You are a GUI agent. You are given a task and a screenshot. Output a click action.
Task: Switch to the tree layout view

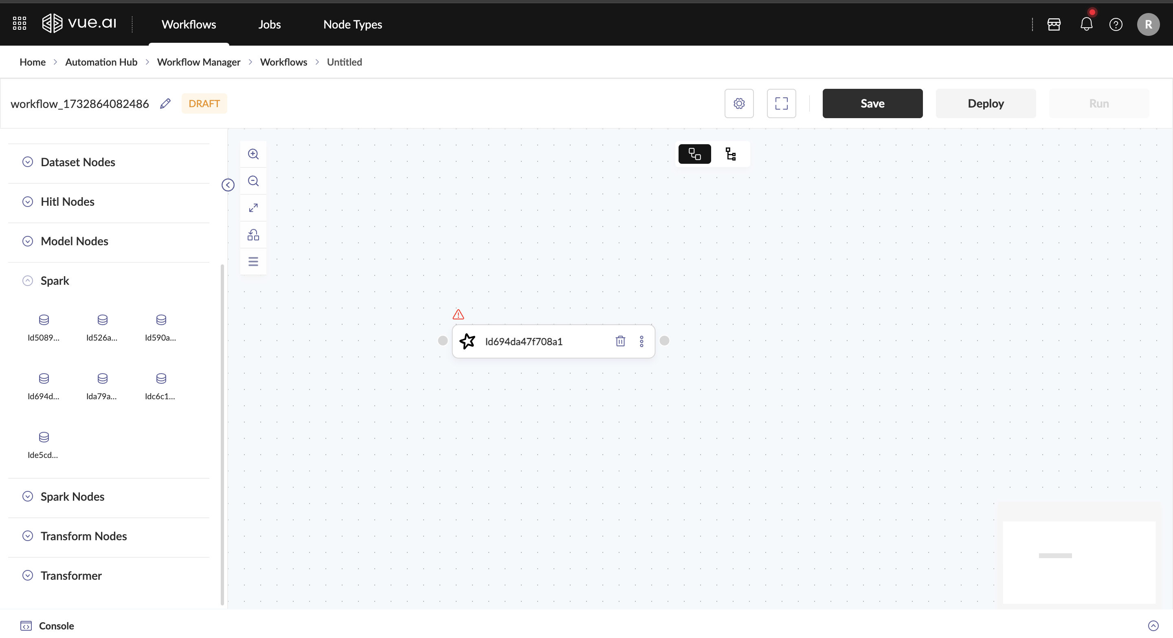(x=730, y=154)
